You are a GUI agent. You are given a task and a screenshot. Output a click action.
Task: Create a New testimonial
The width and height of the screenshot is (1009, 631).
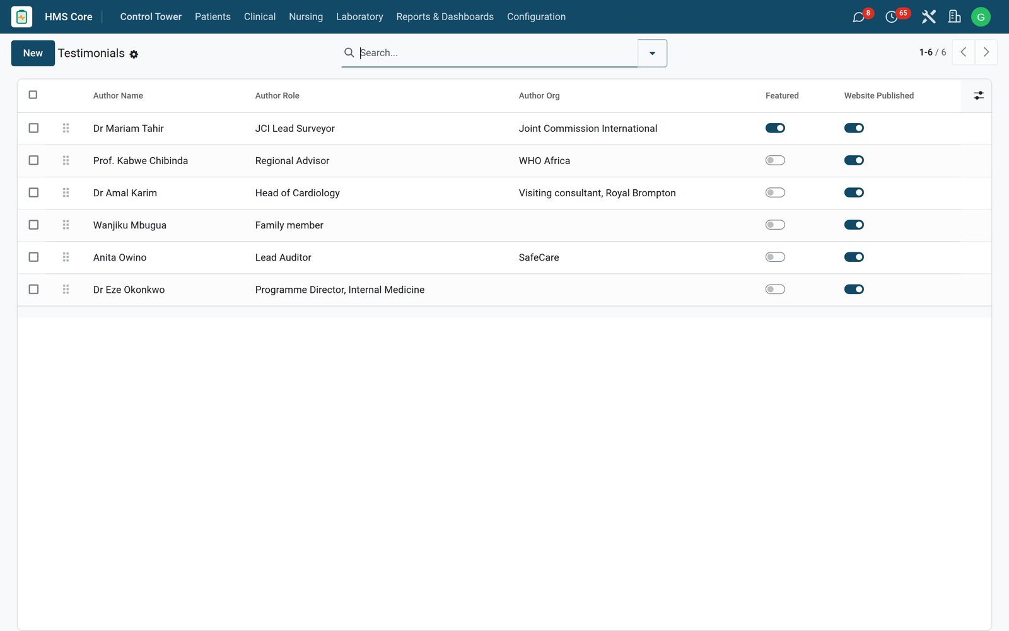(x=33, y=53)
